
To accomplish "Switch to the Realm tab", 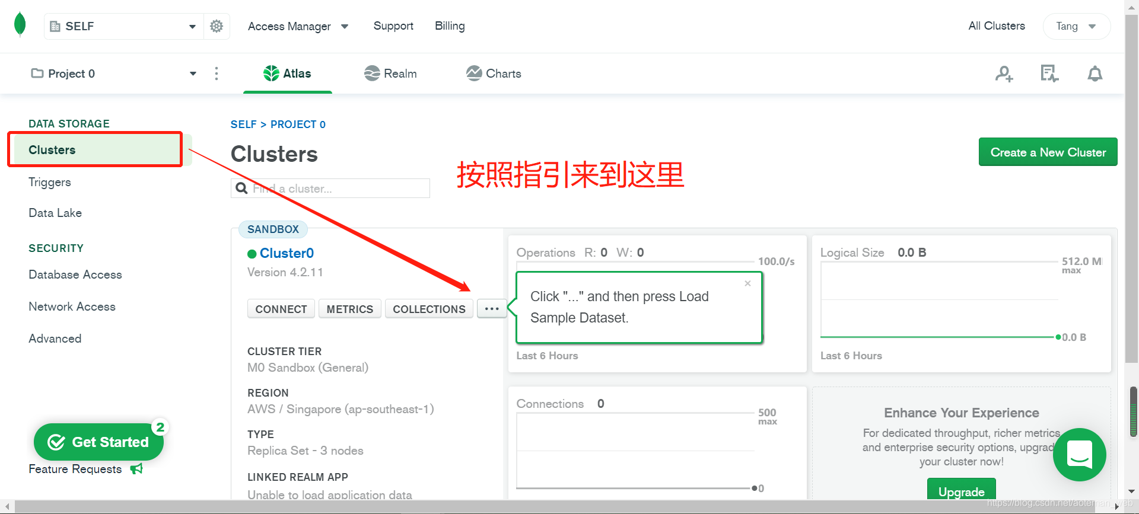I will [390, 74].
